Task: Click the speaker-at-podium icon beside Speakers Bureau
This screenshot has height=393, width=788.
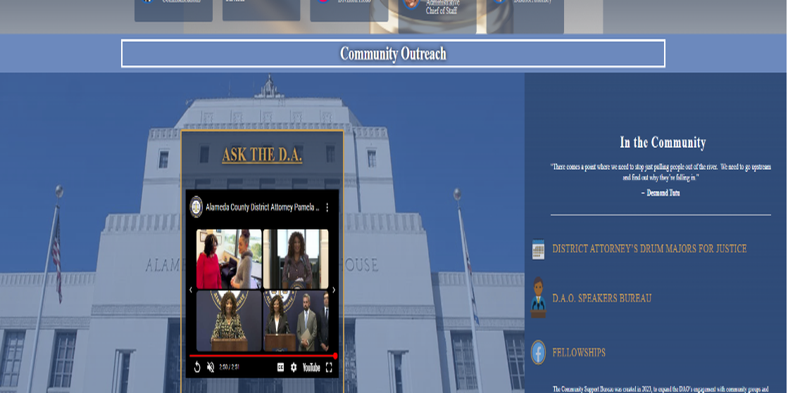Action: click(x=538, y=297)
